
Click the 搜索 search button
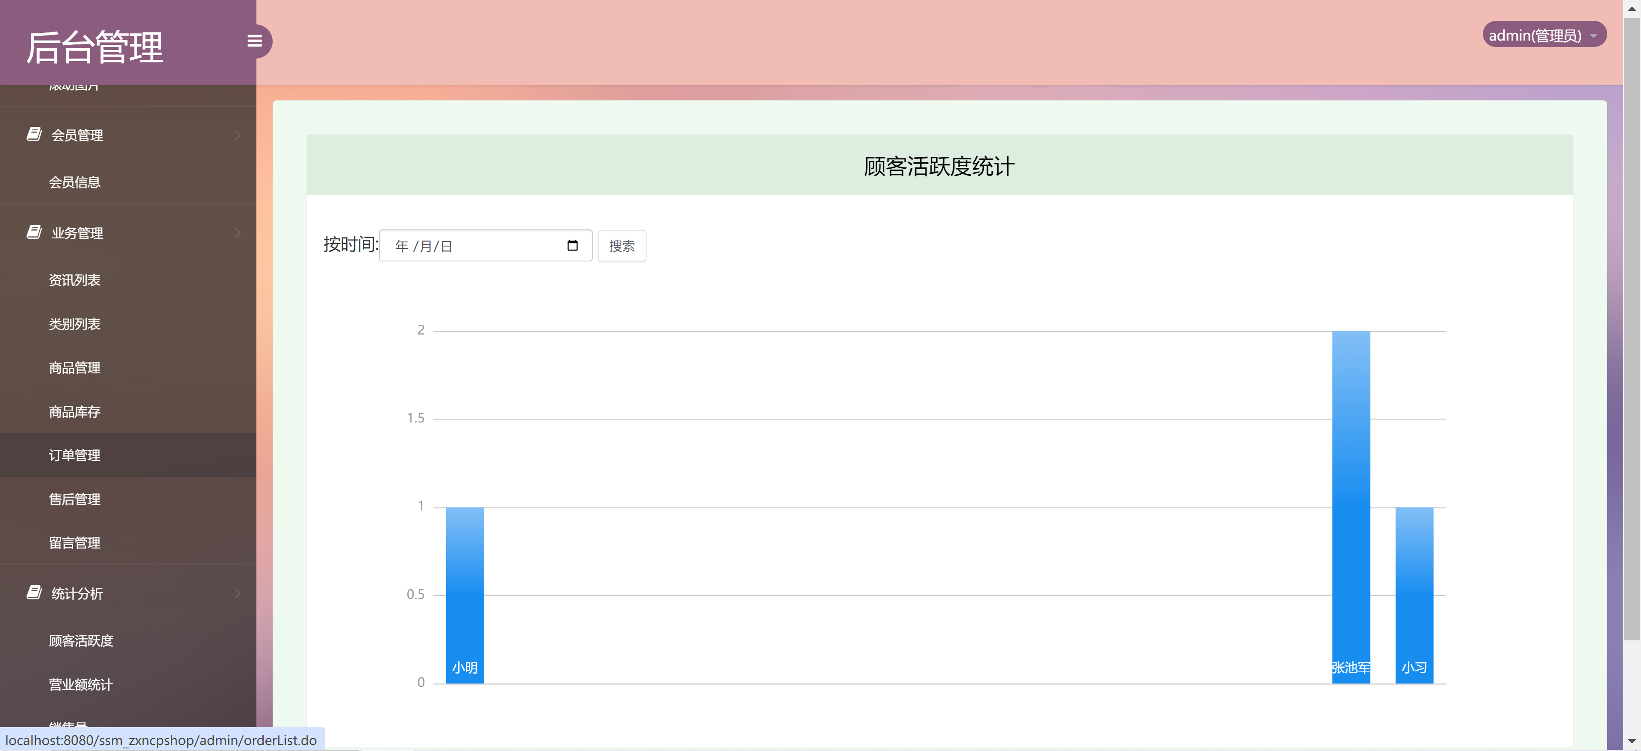coord(622,245)
